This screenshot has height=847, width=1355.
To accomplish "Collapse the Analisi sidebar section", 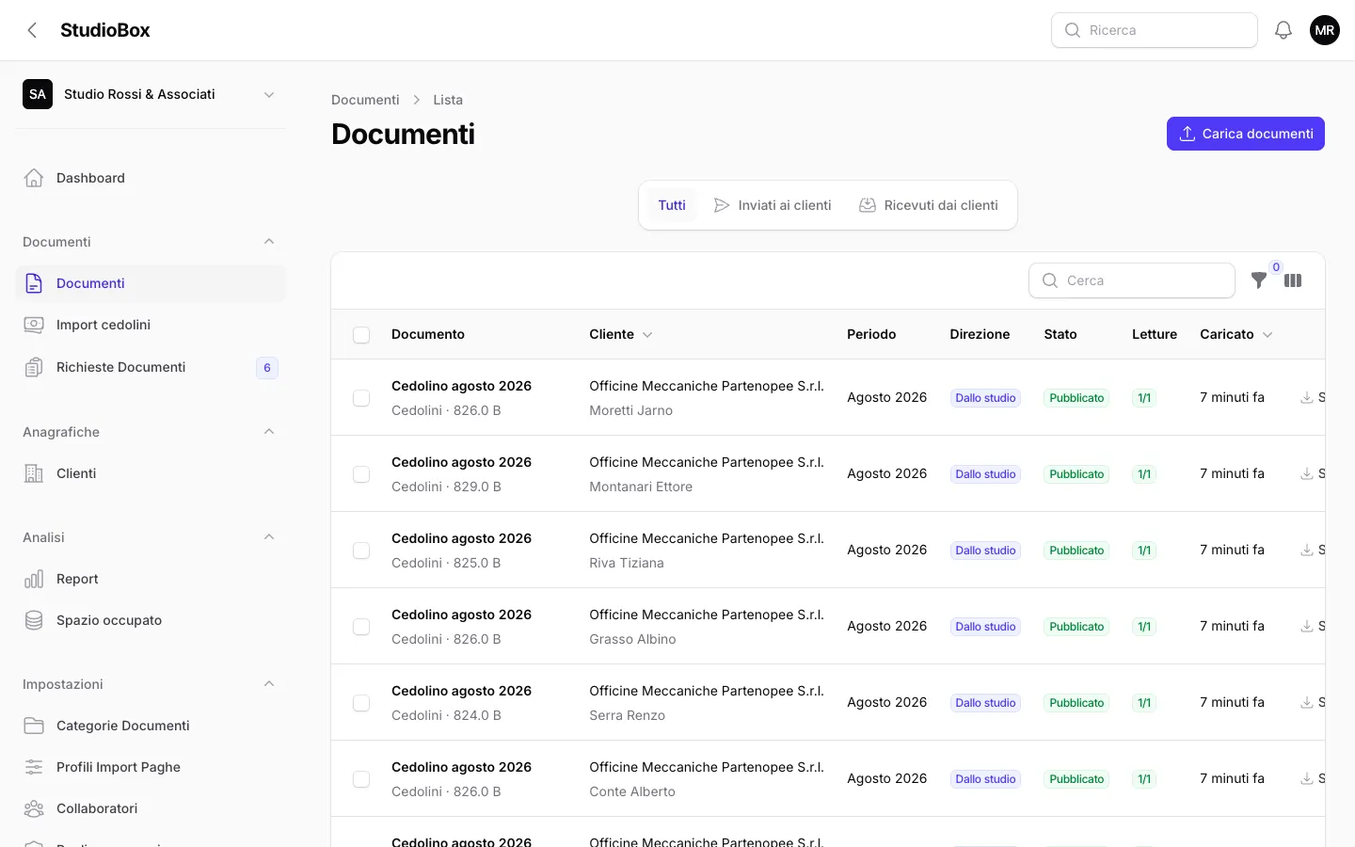I will coord(269,537).
